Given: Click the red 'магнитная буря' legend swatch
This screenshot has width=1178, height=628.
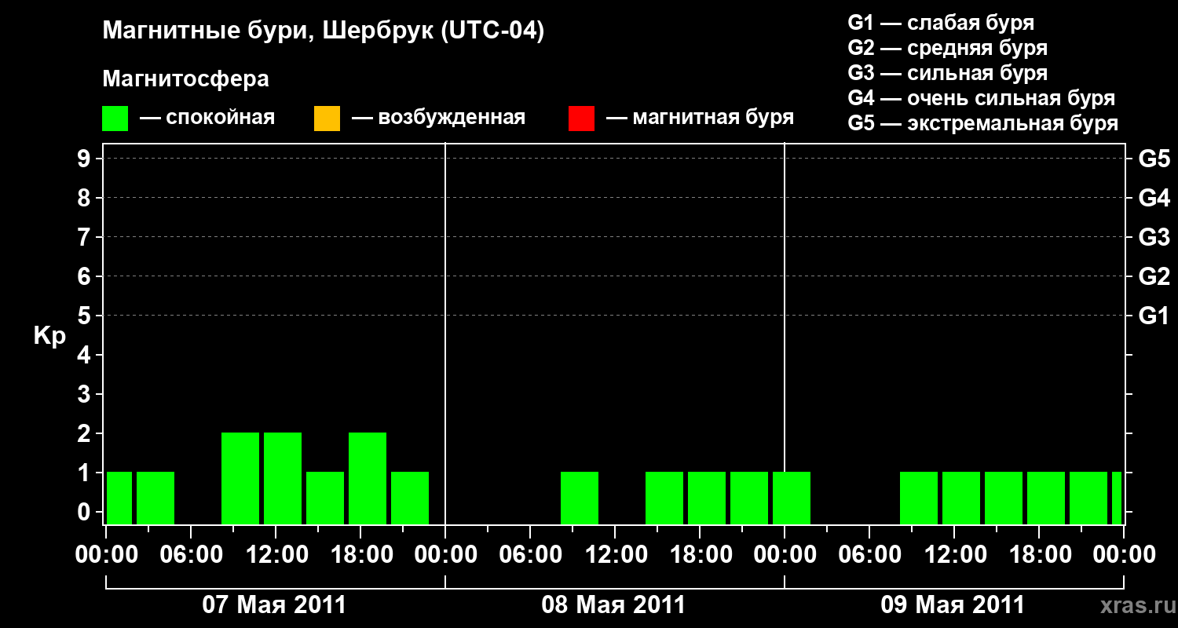Looking at the screenshot, I should [x=581, y=119].
